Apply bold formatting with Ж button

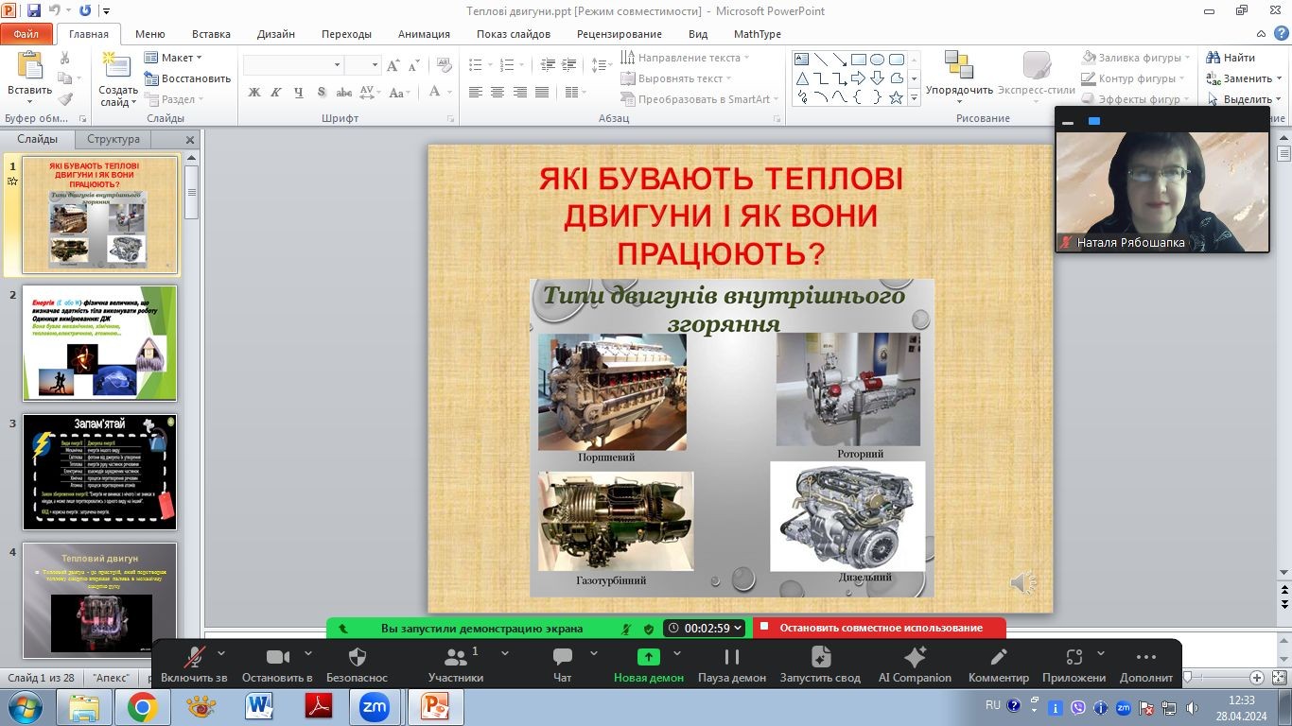pyautogui.click(x=254, y=93)
